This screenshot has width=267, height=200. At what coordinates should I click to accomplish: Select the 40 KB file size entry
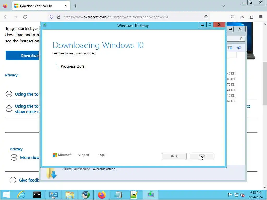point(231,74)
